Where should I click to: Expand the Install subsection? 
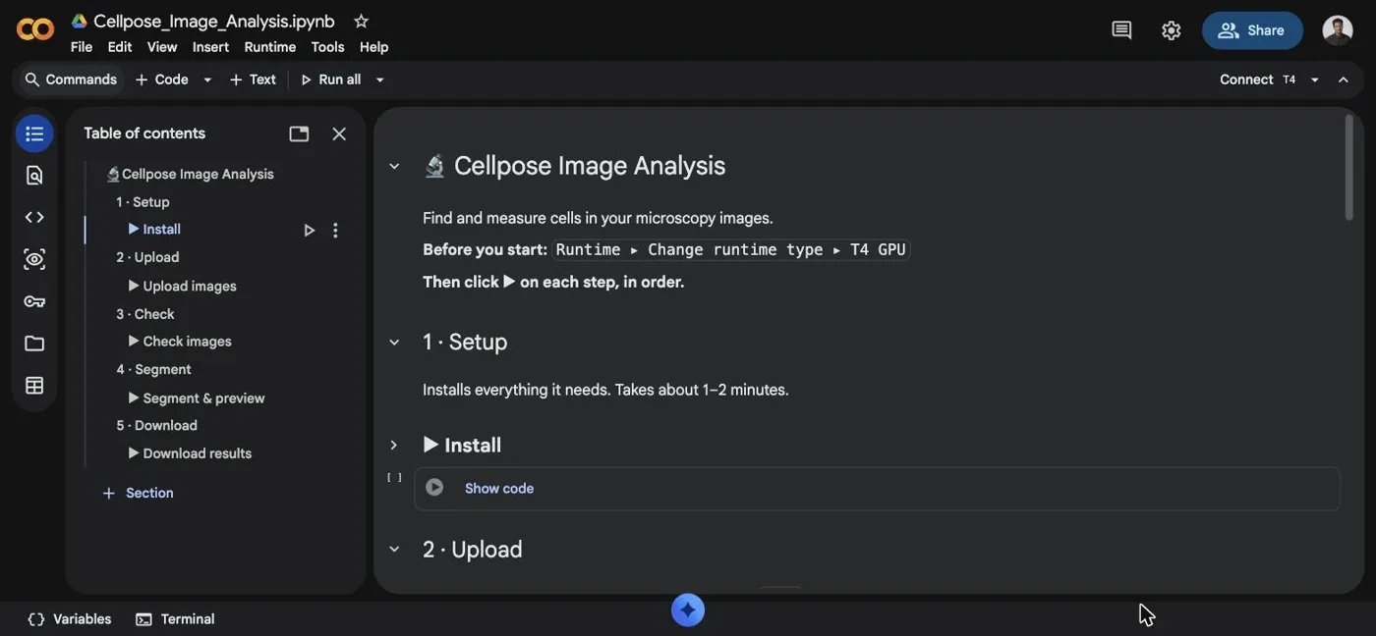click(x=394, y=446)
